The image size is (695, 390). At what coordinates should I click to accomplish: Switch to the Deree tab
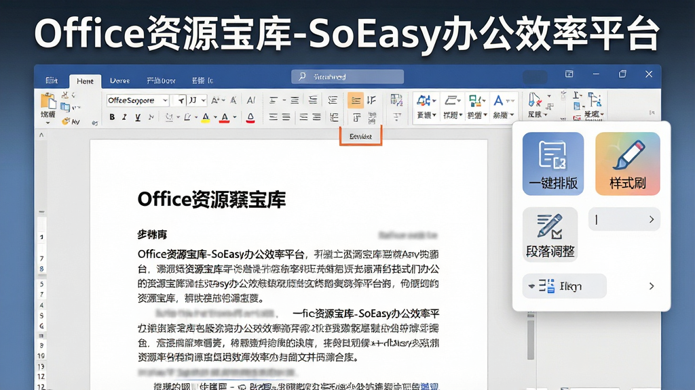click(119, 81)
